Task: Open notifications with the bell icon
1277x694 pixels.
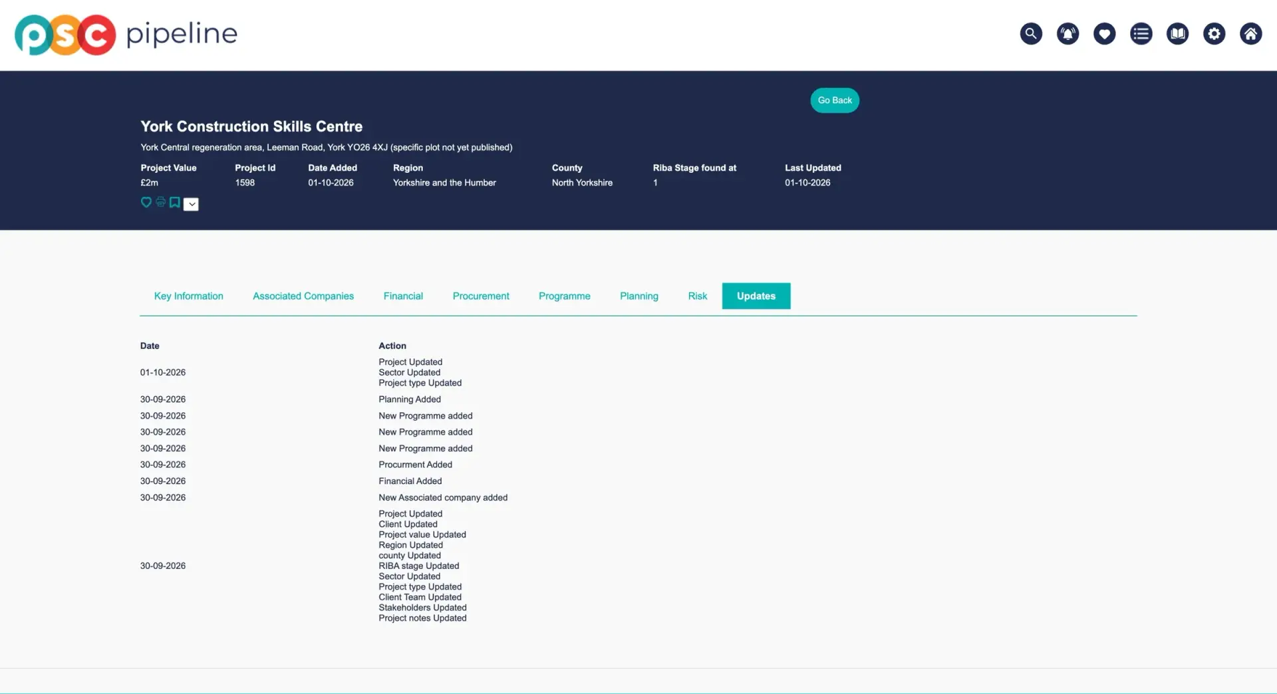Action: coord(1067,33)
